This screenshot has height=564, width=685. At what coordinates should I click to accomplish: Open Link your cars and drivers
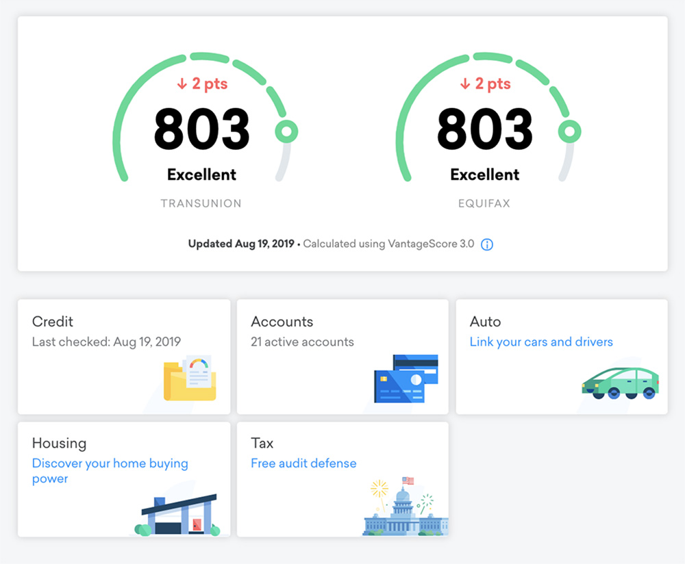(541, 342)
